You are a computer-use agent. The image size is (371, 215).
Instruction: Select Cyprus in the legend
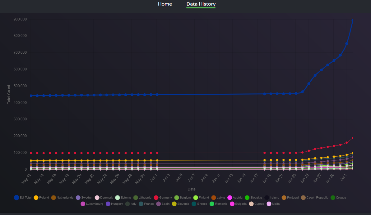[x=257, y=204]
